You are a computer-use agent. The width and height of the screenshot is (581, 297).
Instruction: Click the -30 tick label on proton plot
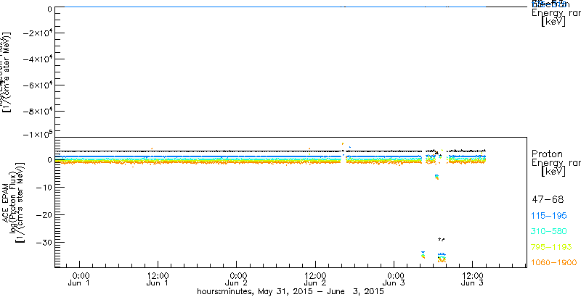tap(43, 243)
